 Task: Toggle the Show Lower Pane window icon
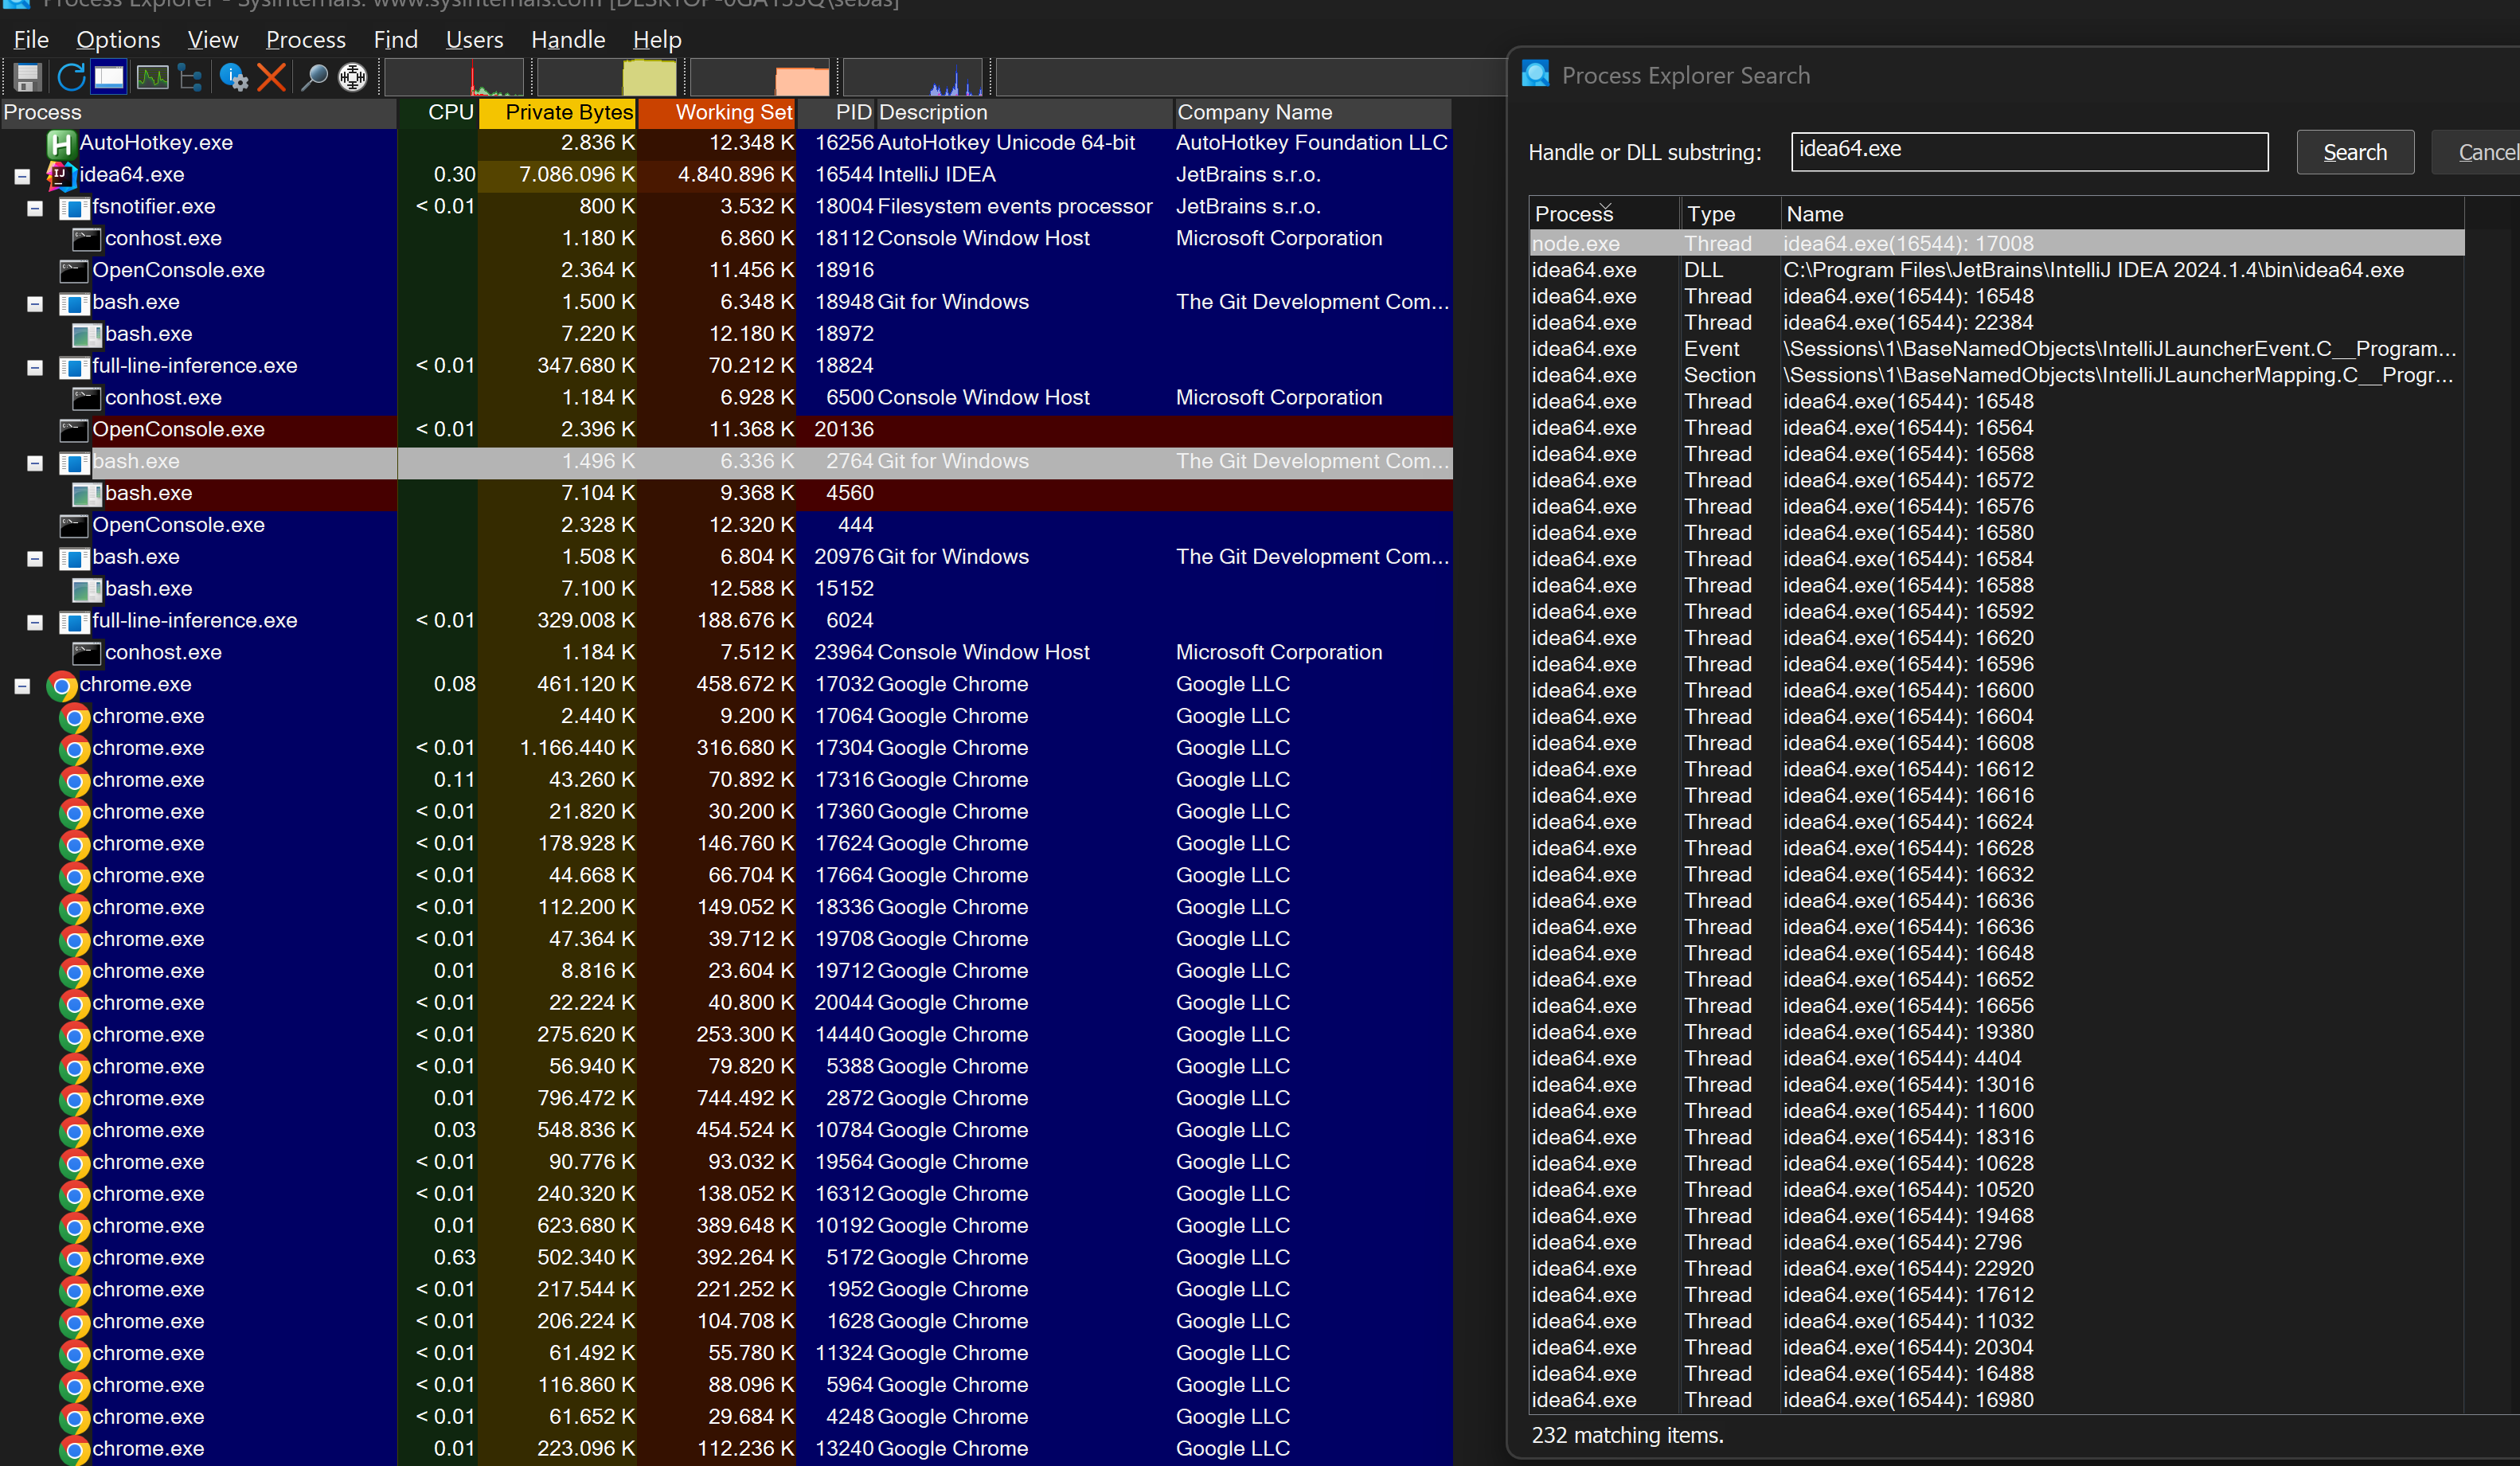coord(109,77)
